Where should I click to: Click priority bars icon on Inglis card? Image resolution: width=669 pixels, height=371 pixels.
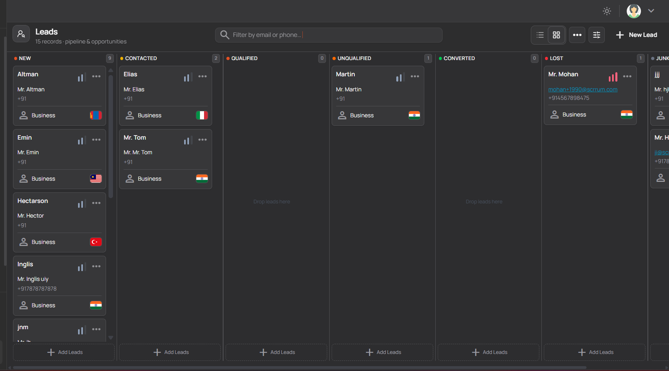[82, 267]
